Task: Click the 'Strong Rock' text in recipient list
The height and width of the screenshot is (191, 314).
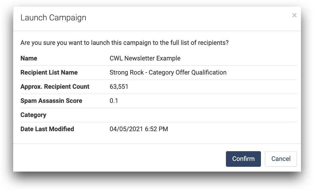Action: pos(126,73)
